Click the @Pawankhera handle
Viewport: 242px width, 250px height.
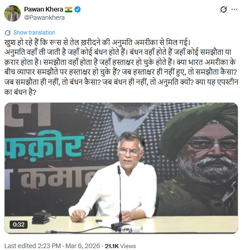point(44,17)
